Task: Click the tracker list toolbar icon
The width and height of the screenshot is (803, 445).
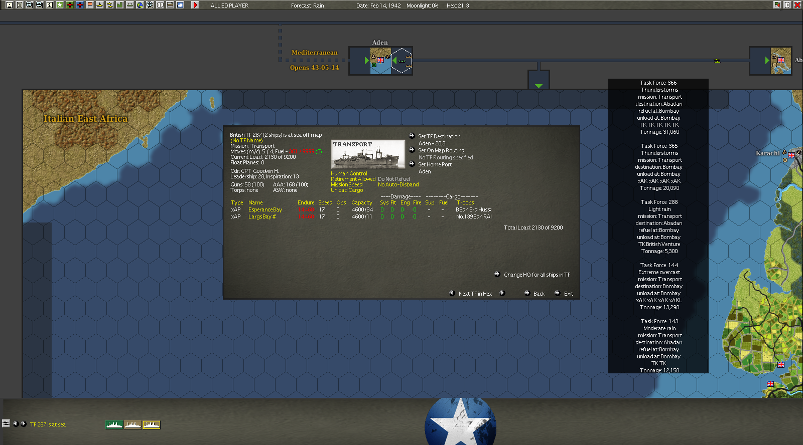Action: click(170, 5)
